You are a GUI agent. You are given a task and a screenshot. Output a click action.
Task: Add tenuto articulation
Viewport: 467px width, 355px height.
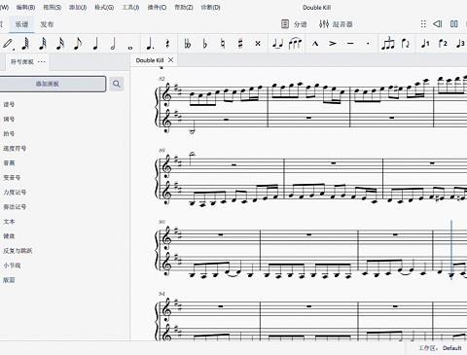click(350, 44)
